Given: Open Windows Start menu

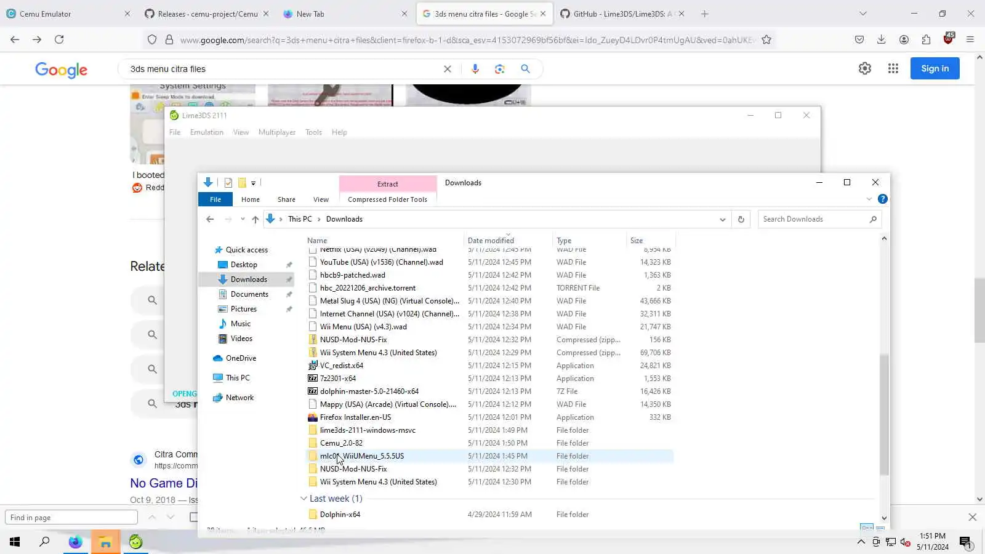Looking at the screenshot, I should coord(15,542).
